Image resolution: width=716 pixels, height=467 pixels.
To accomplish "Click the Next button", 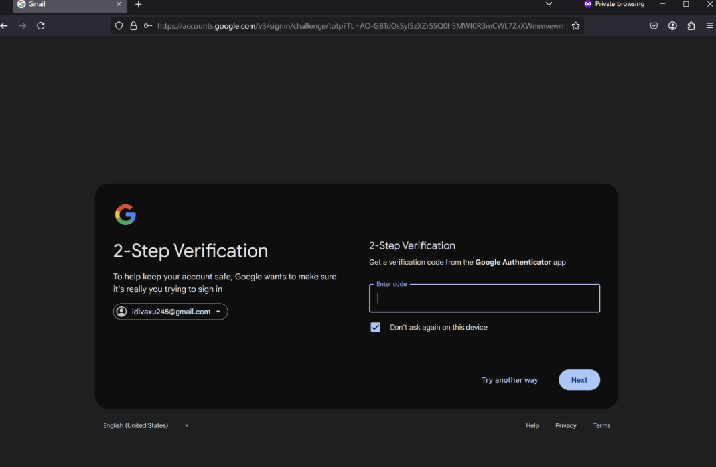I will click(x=579, y=380).
